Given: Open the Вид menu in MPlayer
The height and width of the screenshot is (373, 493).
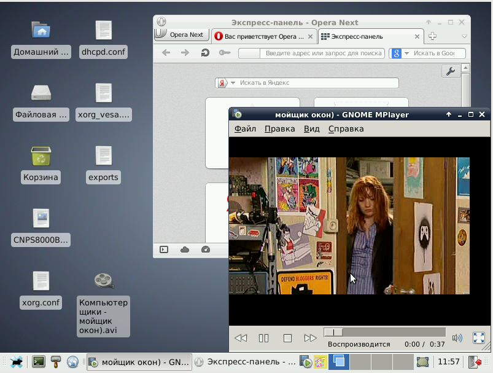Looking at the screenshot, I should (x=312, y=129).
